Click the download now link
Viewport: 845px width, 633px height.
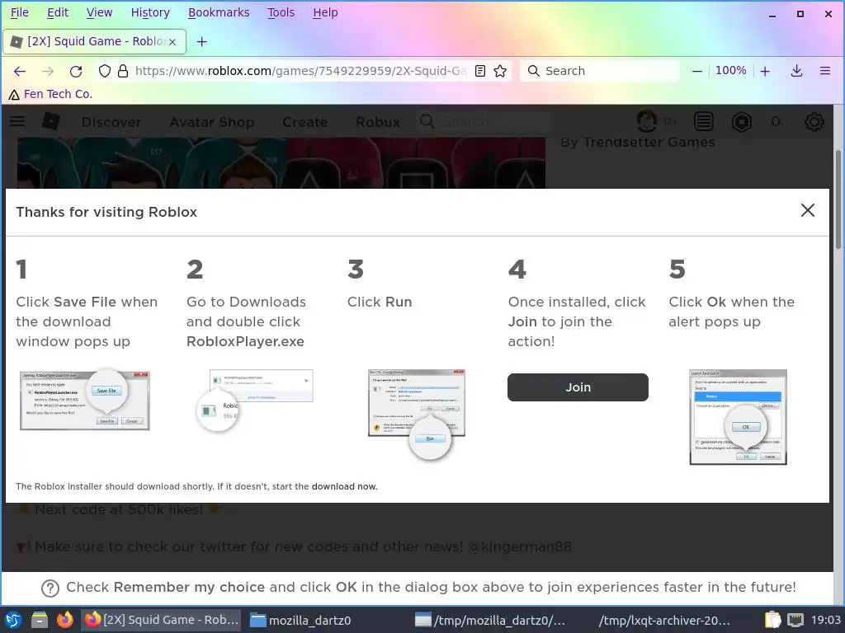point(344,486)
